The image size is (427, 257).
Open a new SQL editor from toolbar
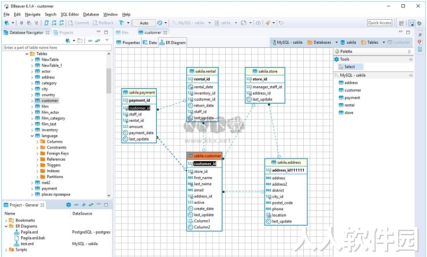pyautogui.click(x=47, y=23)
